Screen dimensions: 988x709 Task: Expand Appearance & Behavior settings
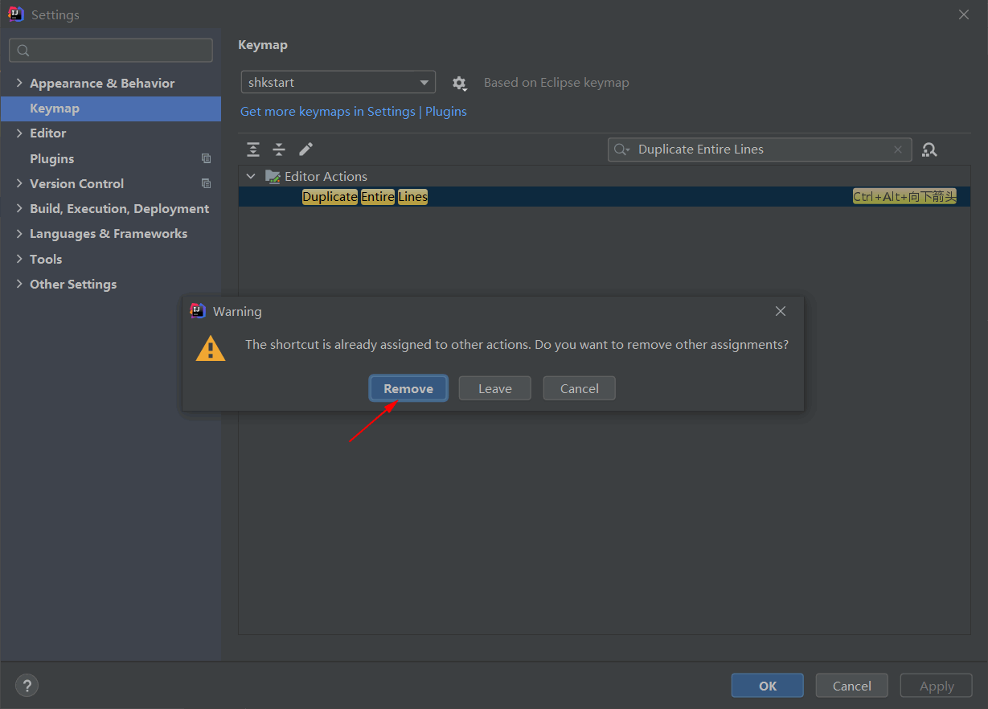(x=19, y=84)
